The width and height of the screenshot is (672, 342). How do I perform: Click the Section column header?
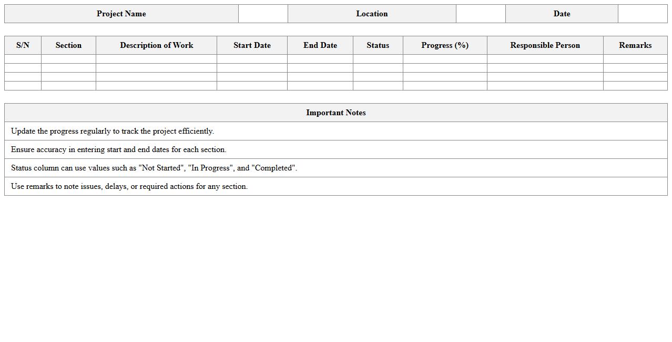pos(68,45)
